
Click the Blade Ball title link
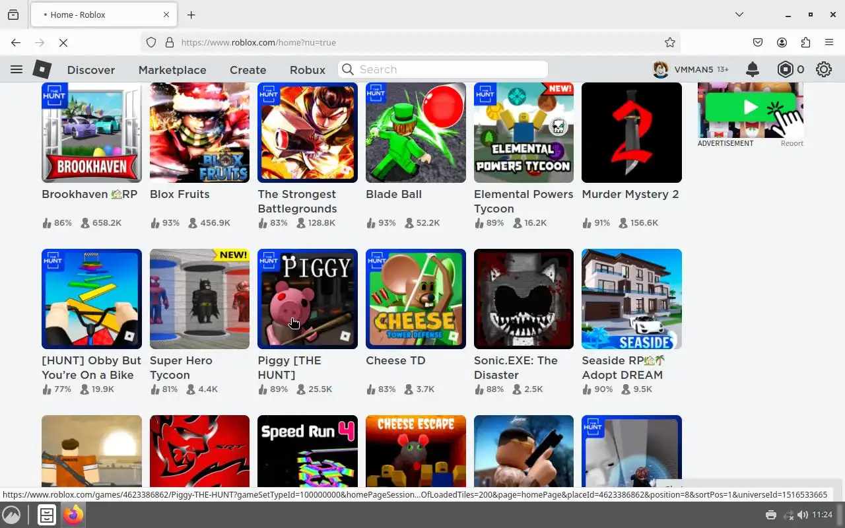[393, 194]
